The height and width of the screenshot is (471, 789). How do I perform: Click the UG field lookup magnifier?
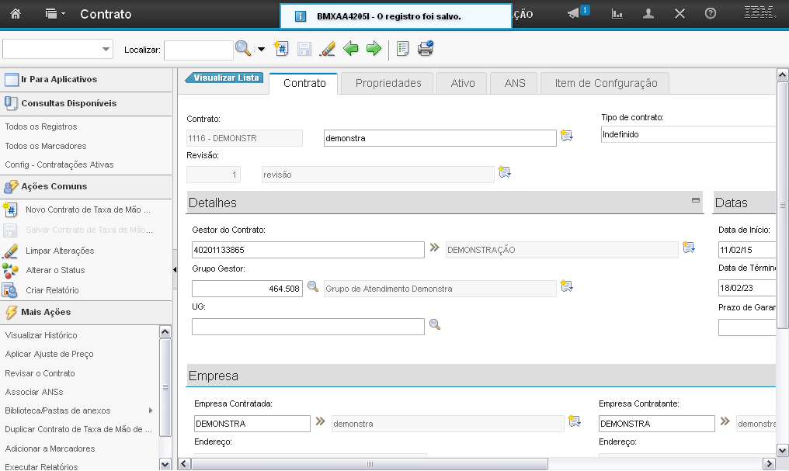(x=435, y=325)
